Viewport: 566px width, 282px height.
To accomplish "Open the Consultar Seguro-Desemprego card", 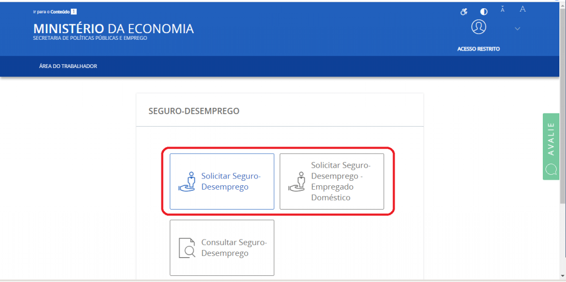I will click(222, 248).
